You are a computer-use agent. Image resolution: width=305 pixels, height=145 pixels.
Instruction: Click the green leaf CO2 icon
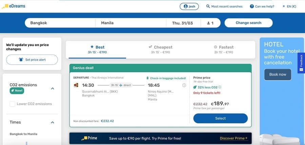(195, 87)
